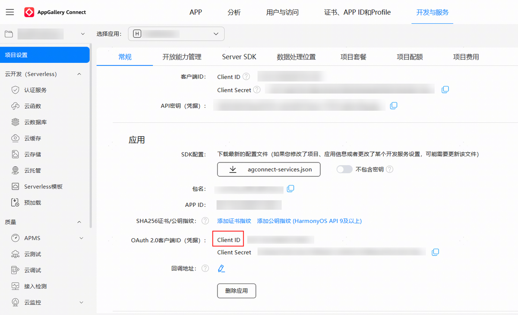The width and height of the screenshot is (518, 315).
Task: Toggle the 不包含密钥 switch
Action: [x=344, y=169]
